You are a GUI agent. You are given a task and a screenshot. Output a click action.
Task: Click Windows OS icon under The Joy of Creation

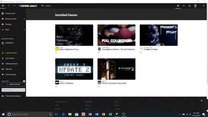click(98, 86)
